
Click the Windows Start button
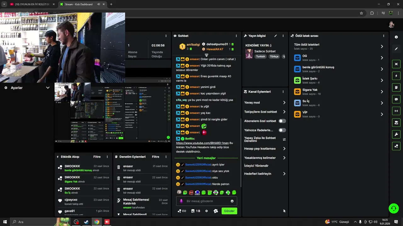(x=5, y=222)
